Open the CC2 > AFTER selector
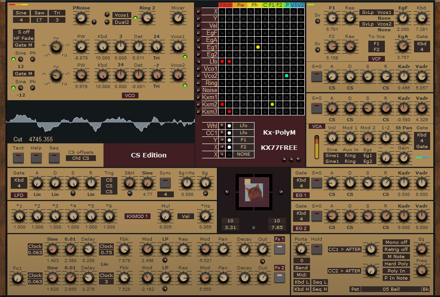 [x=344, y=271]
